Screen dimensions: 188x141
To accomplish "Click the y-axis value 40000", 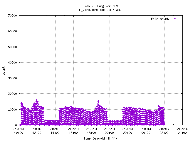I will 12,63.
